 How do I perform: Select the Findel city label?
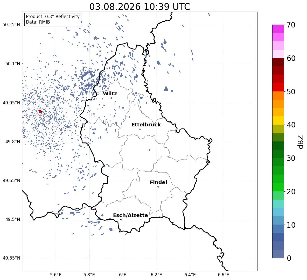coord(158,182)
